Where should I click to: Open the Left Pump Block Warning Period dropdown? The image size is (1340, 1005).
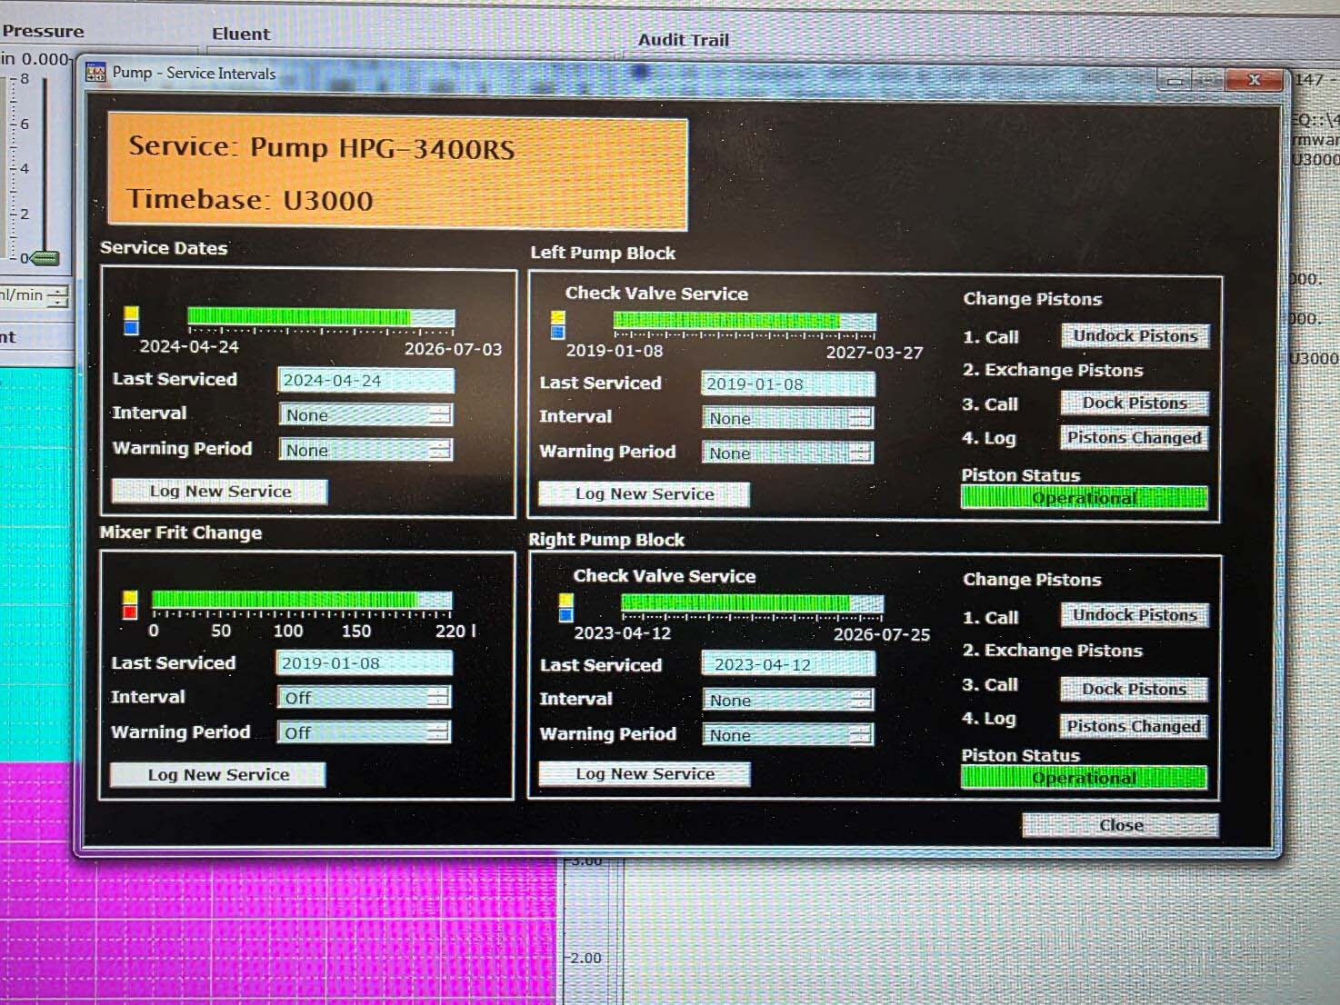pyautogui.click(x=787, y=453)
